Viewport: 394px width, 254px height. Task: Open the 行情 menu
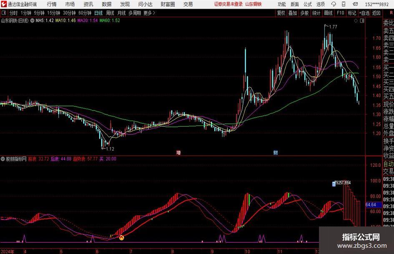pyautogui.click(x=52, y=4)
